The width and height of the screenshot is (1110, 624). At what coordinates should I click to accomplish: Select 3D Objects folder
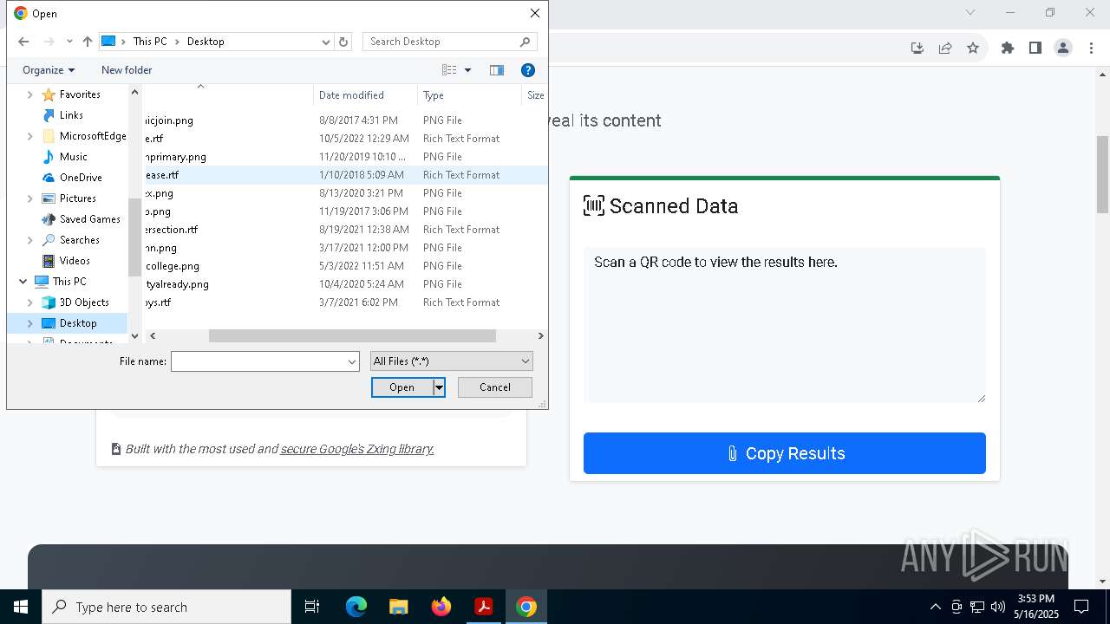click(x=84, y=302)
